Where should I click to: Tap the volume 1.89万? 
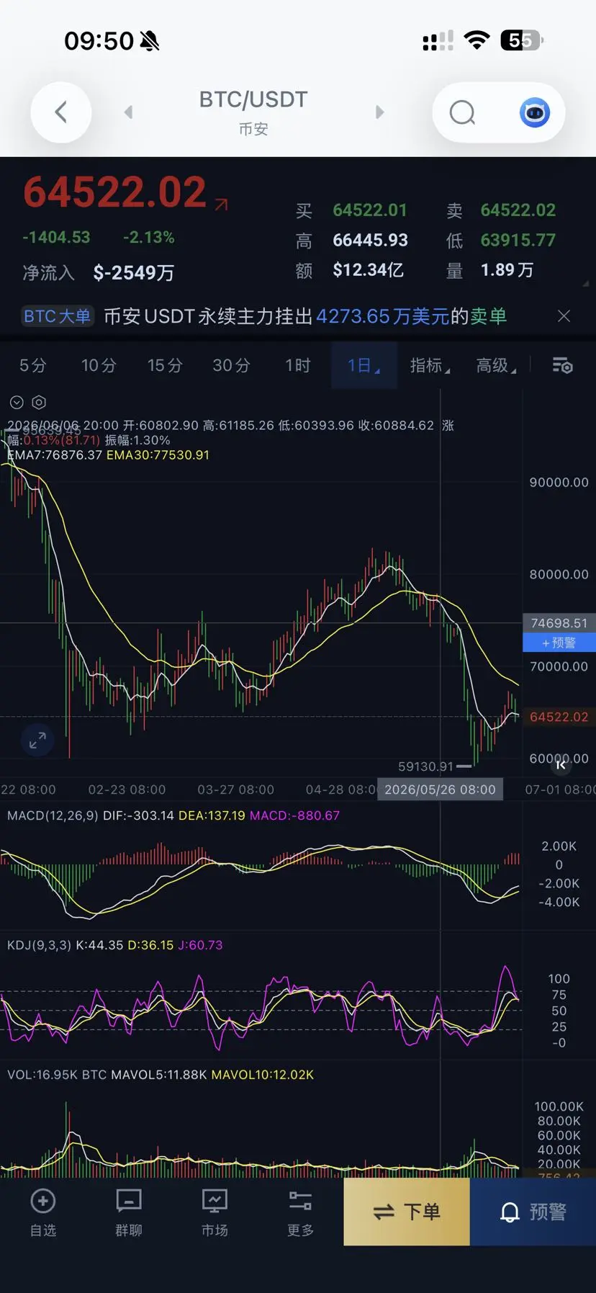pyautogui.click(x=507, y=270)
